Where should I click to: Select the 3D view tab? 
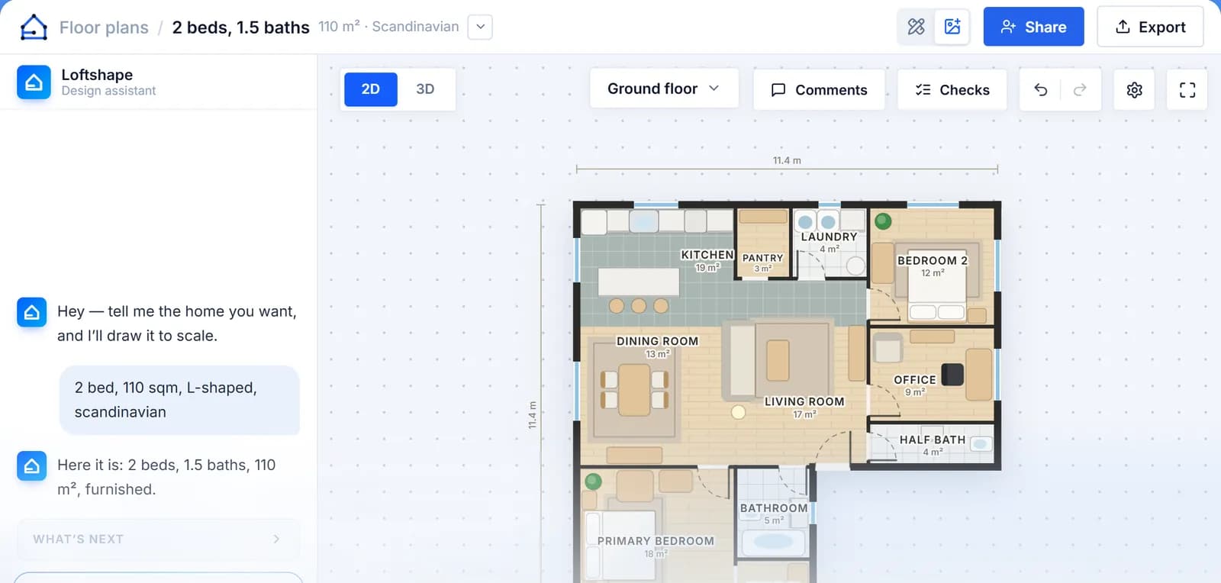425,89
